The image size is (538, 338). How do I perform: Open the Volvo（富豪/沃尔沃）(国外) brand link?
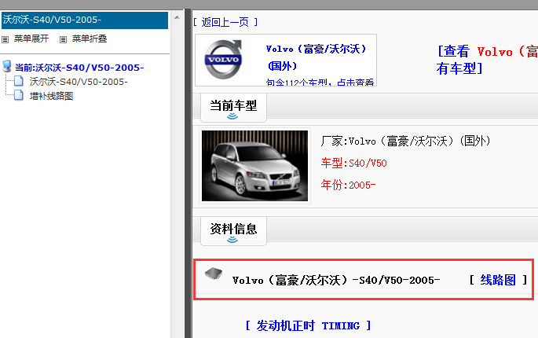316,57
